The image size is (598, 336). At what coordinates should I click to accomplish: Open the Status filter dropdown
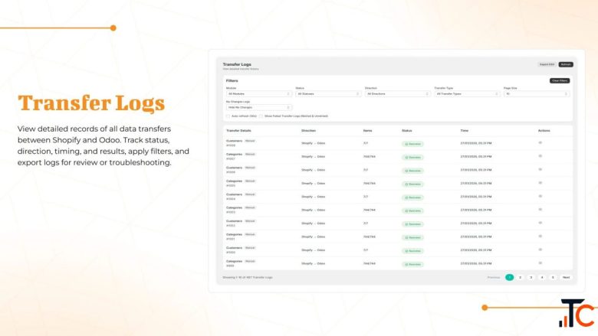(x=328, y=93)
